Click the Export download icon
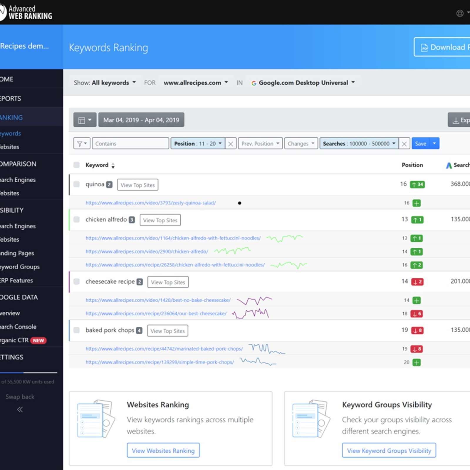This screenshot has width=470, height=470. pyautogui.click(x=456, y=120)
